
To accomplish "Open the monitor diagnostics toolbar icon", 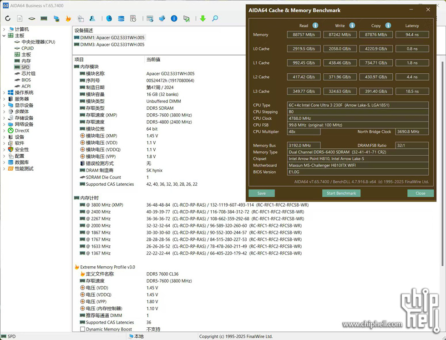I will [56, 19].
